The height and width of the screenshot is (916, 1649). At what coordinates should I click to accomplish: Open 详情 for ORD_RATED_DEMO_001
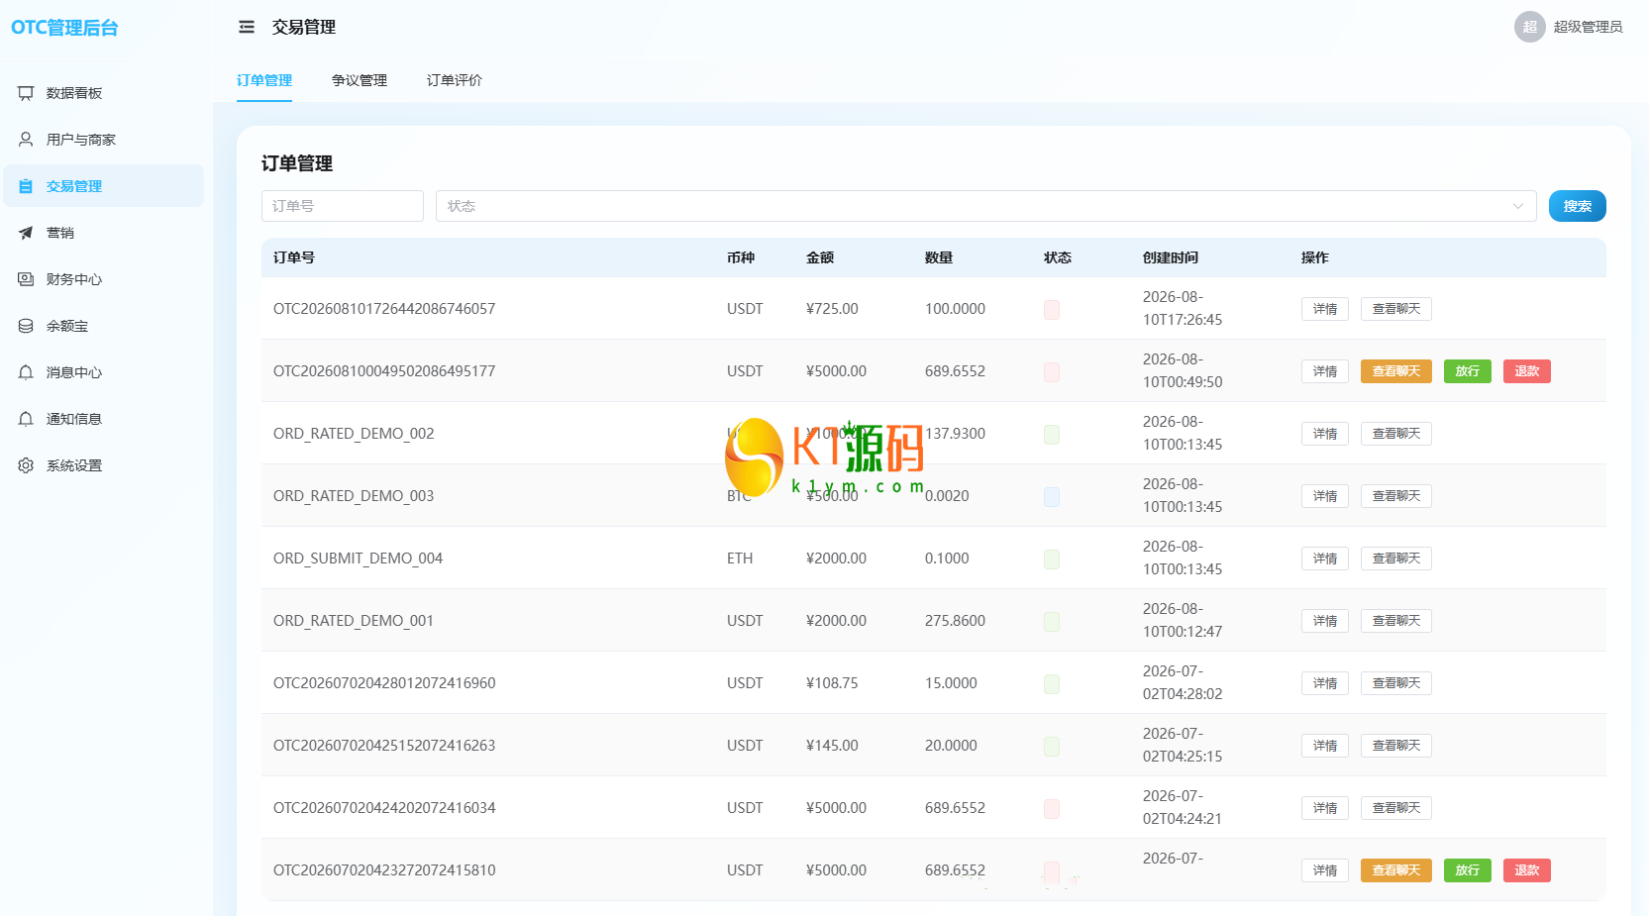(1325, 621)
